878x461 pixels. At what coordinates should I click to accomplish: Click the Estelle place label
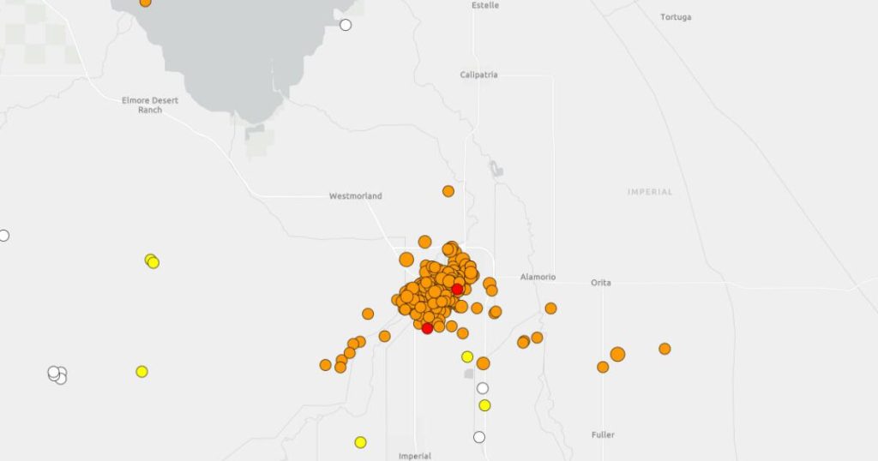pos(485,5)
